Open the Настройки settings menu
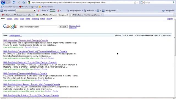Image resolution: width=176 pixels, height=99 pixels. (x=169, y=11)
